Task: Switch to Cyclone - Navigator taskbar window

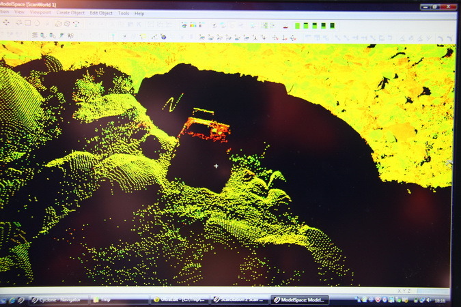Action: pos(58,299)
